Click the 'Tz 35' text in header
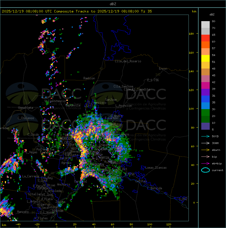 [x=146, y=11]
